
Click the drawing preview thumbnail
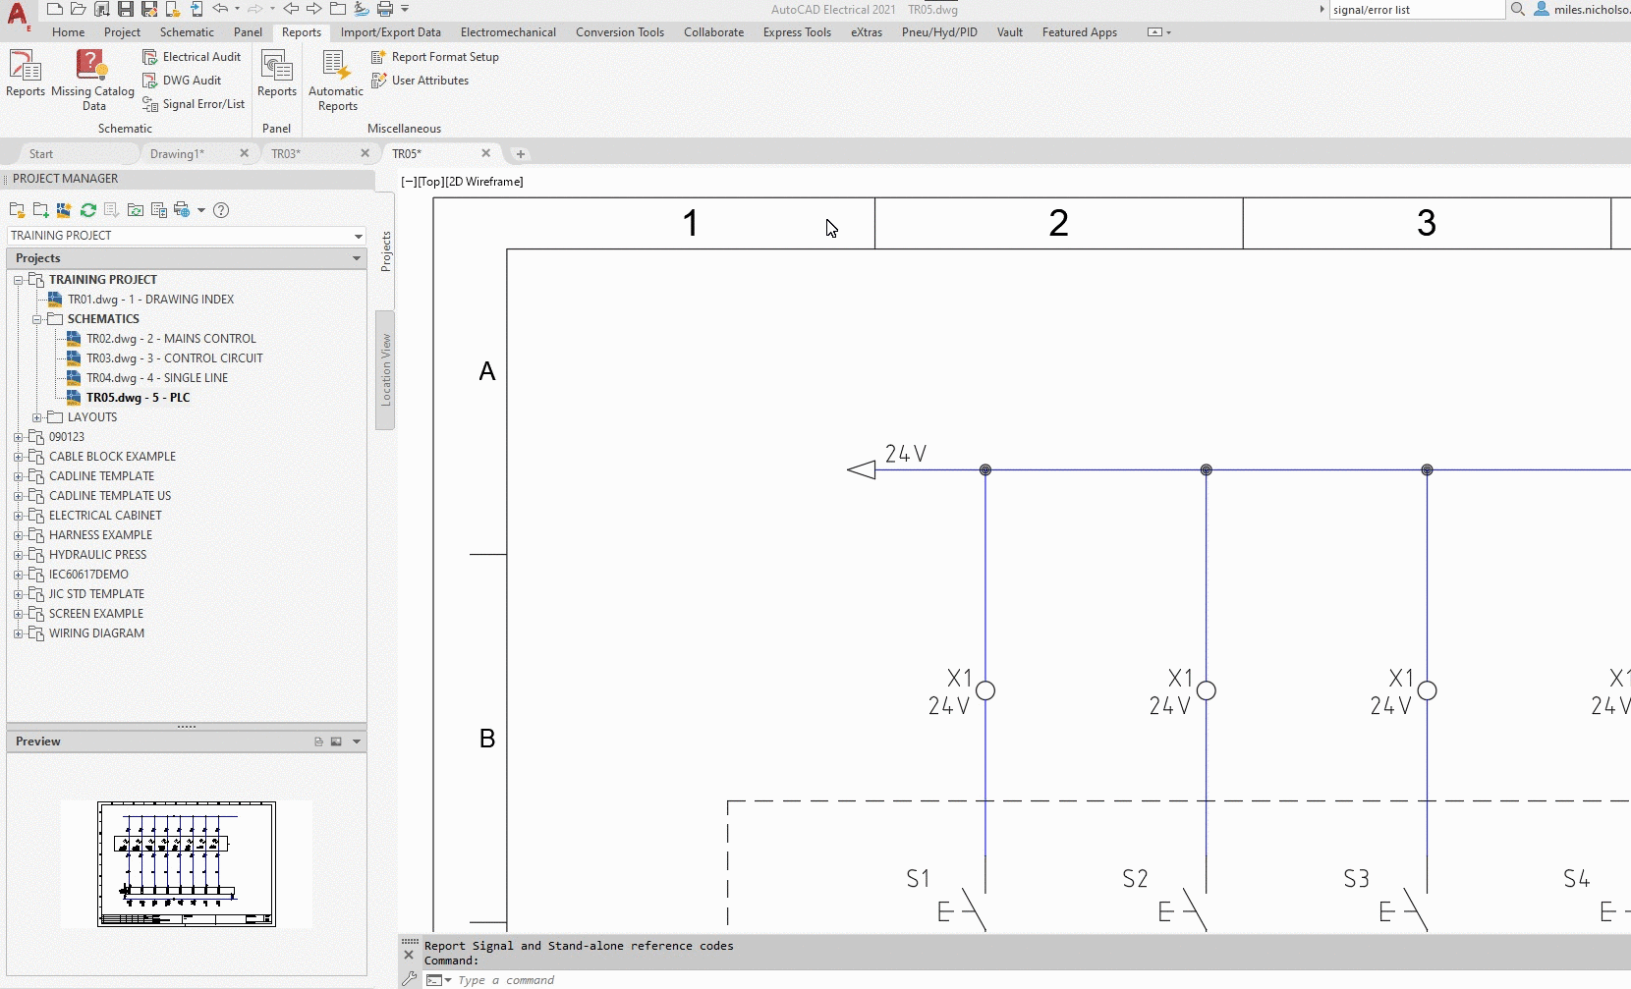tap(187, 864)
